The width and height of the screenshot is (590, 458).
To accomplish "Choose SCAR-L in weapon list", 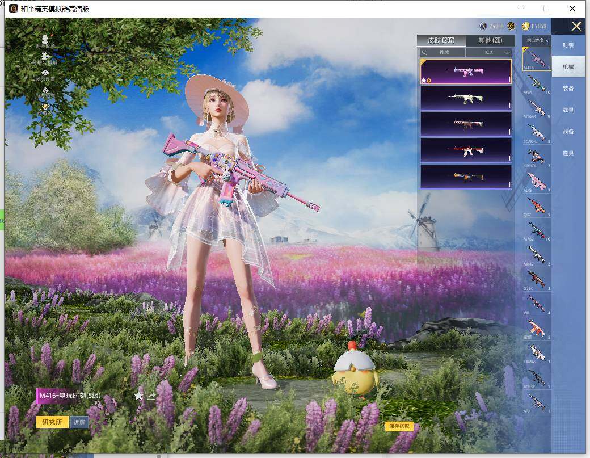I will tap(537, 132).
